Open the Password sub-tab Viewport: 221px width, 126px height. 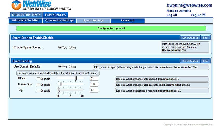(x=127, y=20)
